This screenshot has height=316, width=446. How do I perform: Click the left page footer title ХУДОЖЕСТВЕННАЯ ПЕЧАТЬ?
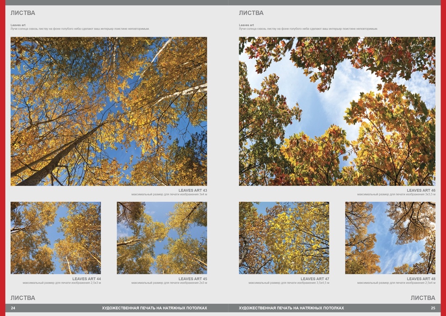tap(154, 308)
